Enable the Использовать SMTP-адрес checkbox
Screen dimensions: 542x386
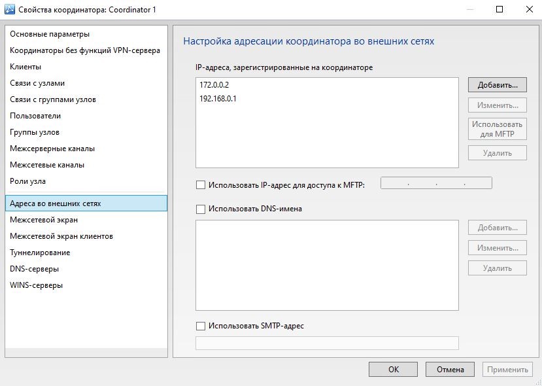point(201,325)
